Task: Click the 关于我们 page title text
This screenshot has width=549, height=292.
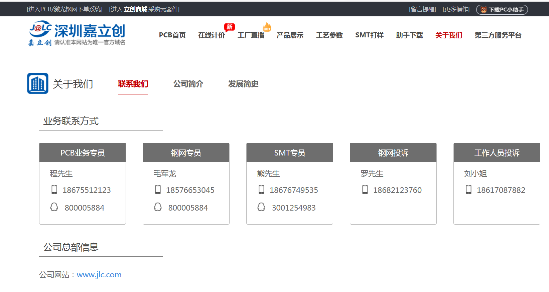Action: click(73, 84)
